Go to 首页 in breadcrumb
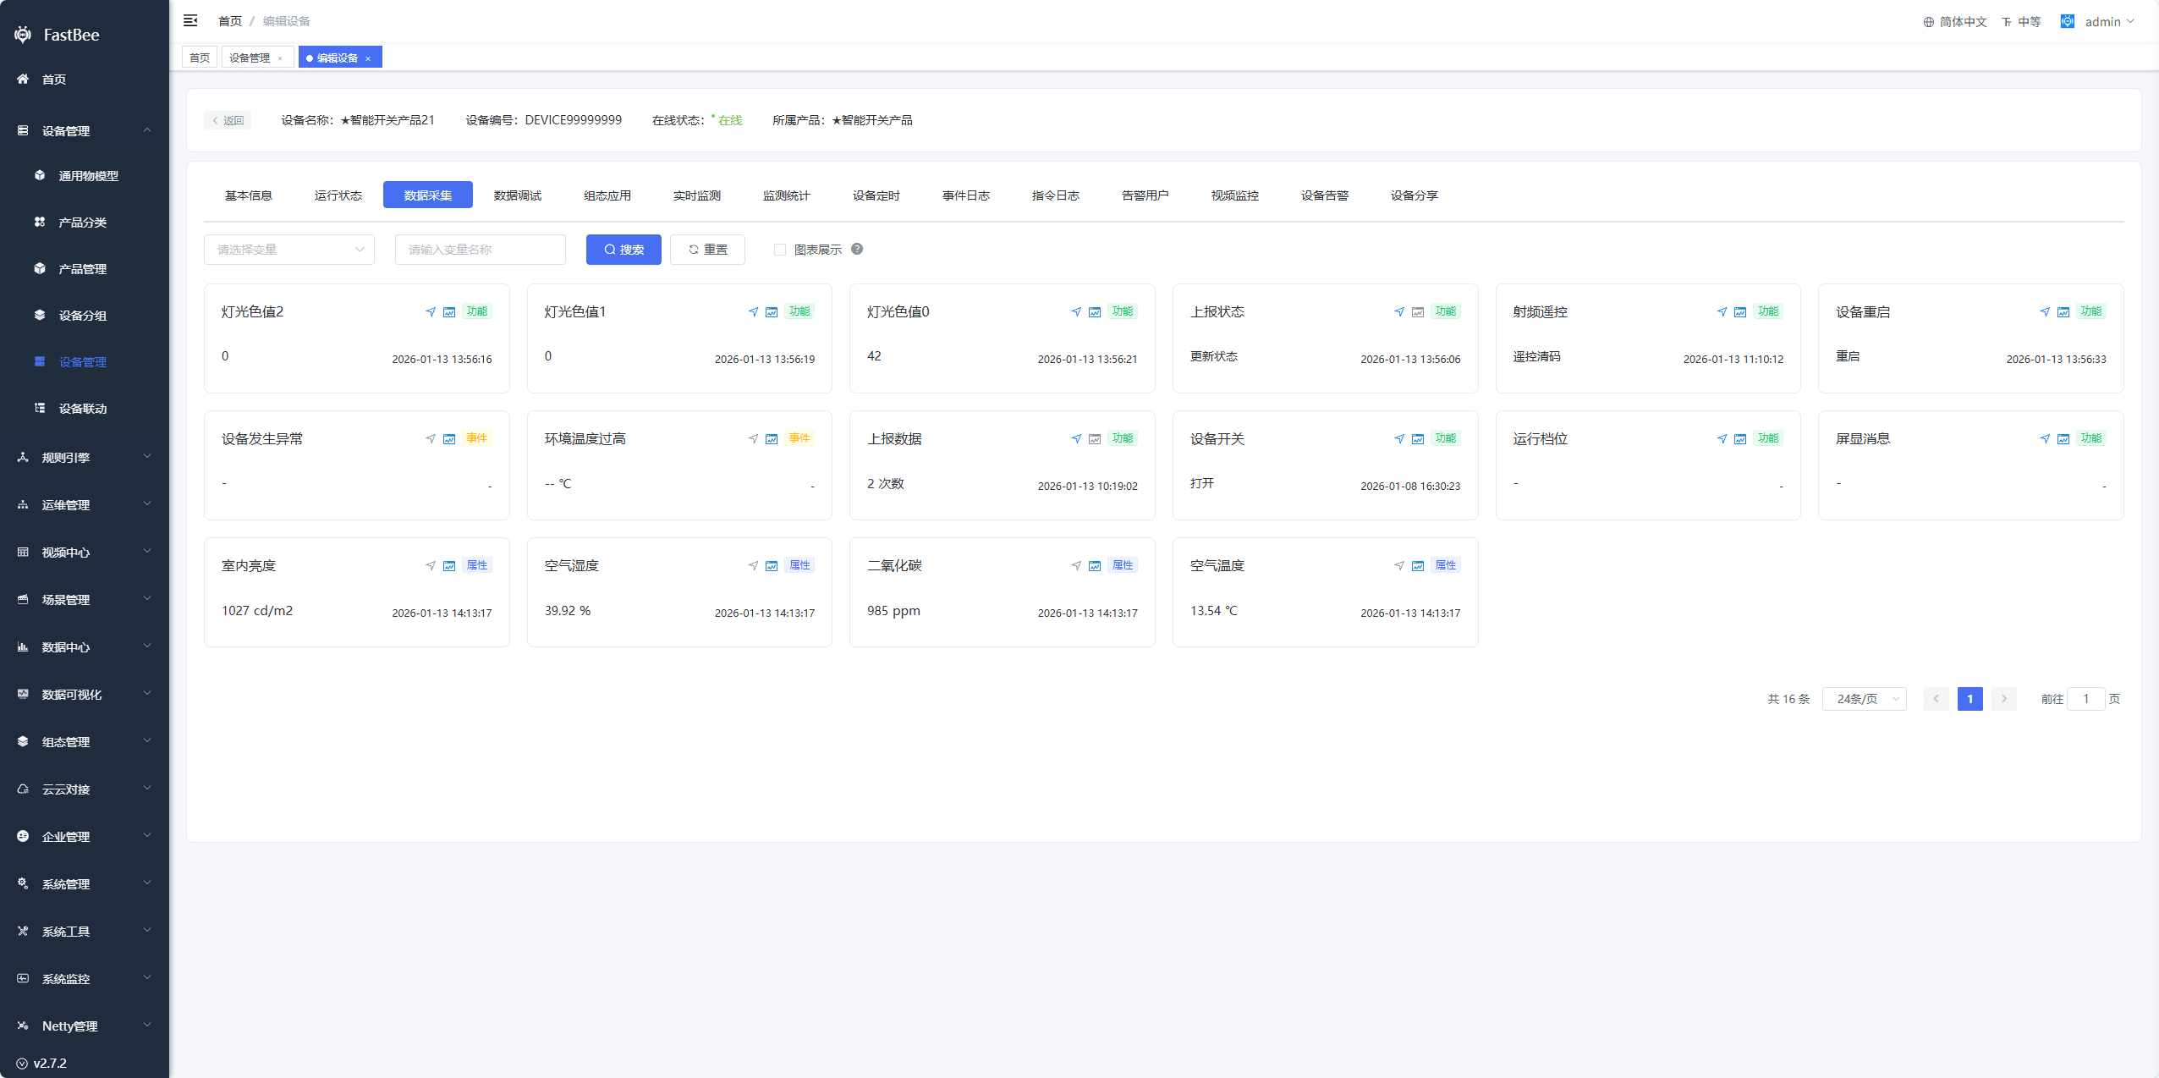 click(x=230, y=21)
